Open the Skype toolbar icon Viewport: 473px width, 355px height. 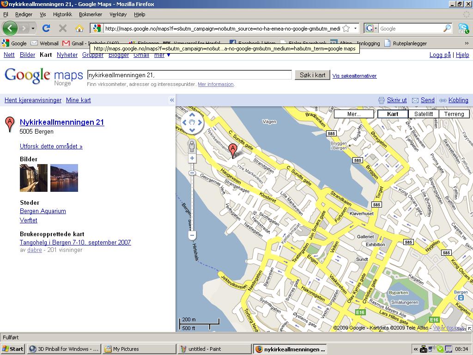pos(463,28)
